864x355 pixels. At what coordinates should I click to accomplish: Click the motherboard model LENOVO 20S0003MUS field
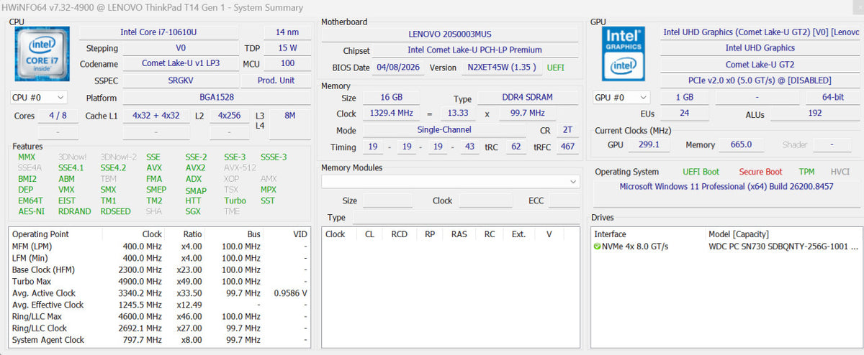tap(450, 34)
